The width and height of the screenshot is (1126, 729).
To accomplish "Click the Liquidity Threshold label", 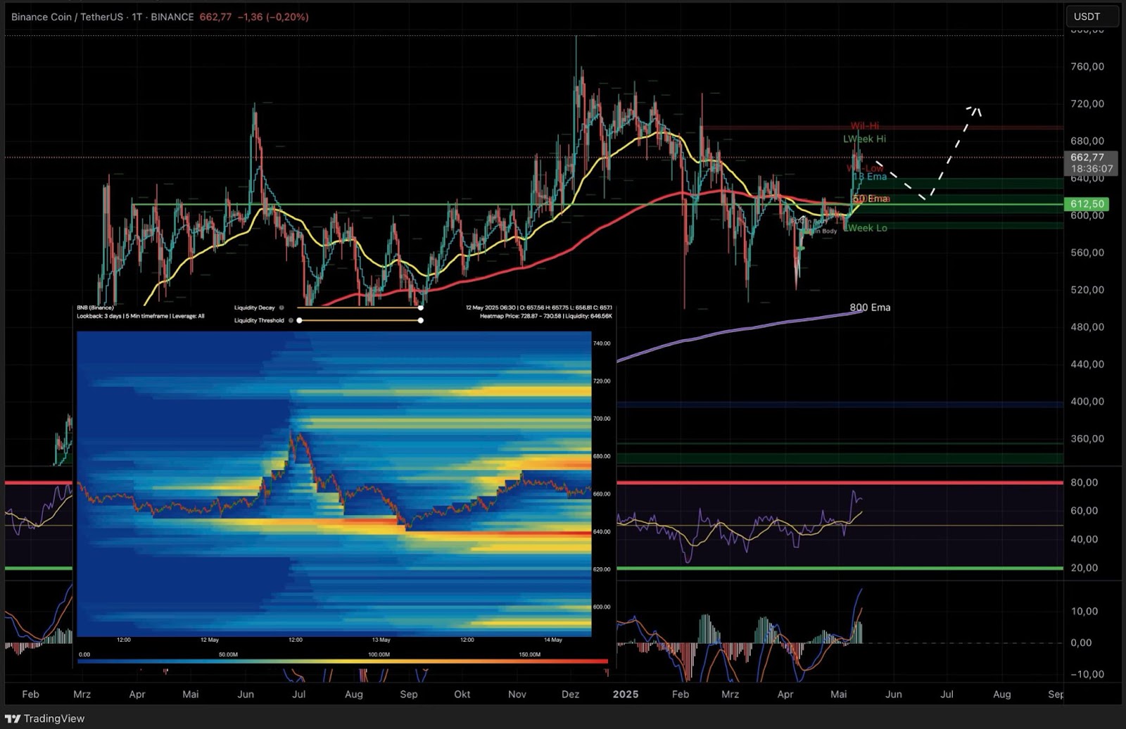I will click(259, 320).
